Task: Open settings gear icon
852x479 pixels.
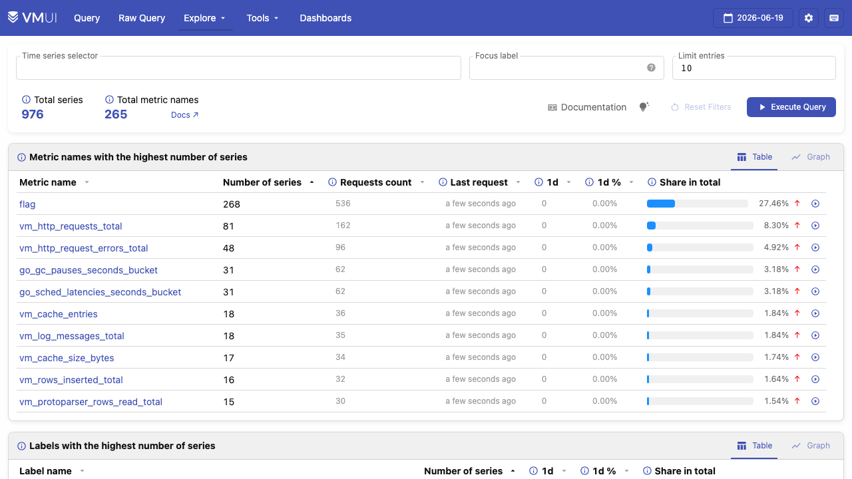Action: pyautogui.click(x=809, y=18)
